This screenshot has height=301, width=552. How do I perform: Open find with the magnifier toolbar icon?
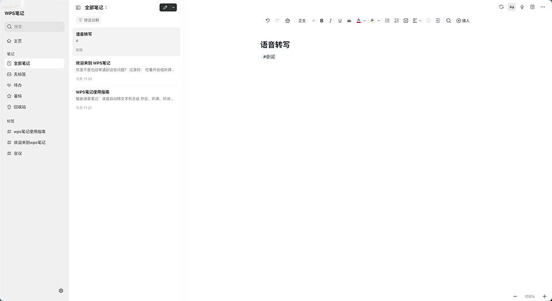448,21
